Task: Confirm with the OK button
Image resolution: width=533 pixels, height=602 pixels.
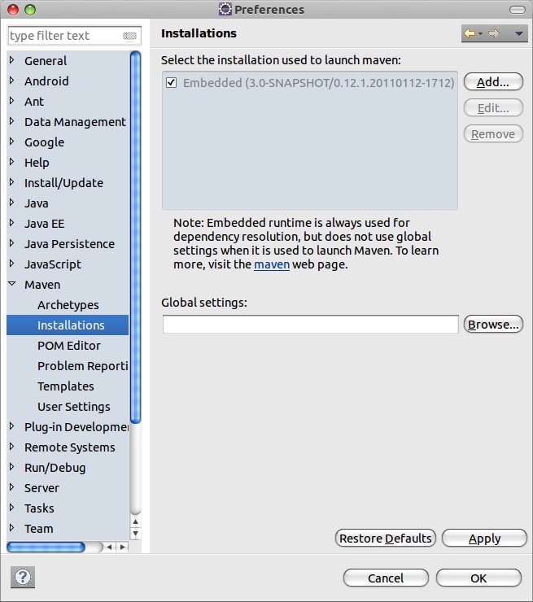Action: click(x=478, y=578)
